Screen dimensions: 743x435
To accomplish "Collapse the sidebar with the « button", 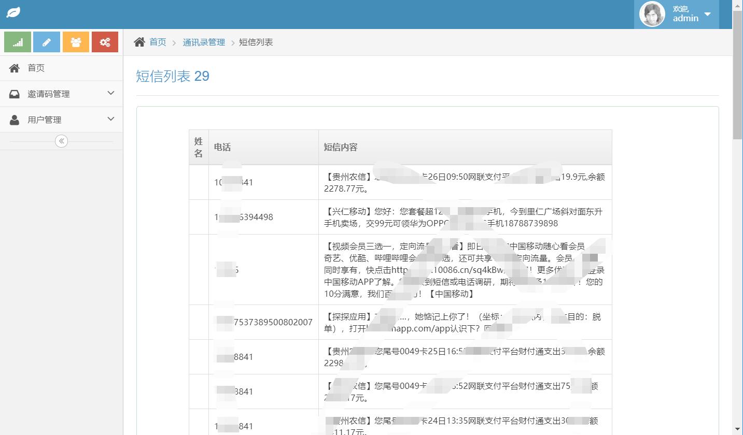I will click(x=61, y=140).
